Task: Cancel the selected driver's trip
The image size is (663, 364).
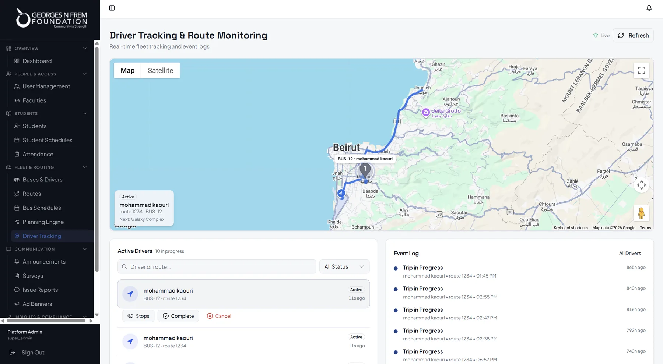Action: pos(219,316)
